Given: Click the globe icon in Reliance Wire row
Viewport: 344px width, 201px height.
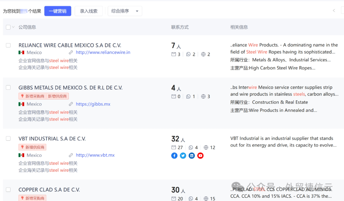Looking at the screenshot, I should click(203, 54).
